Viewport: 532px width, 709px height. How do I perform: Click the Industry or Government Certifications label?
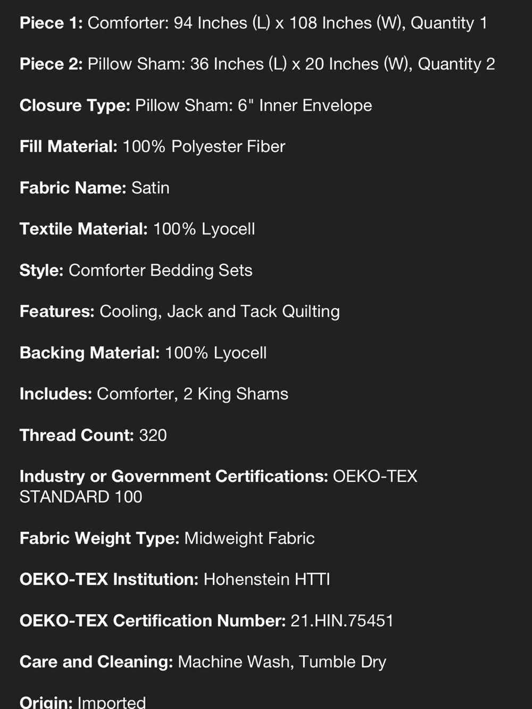pos(174,476)
